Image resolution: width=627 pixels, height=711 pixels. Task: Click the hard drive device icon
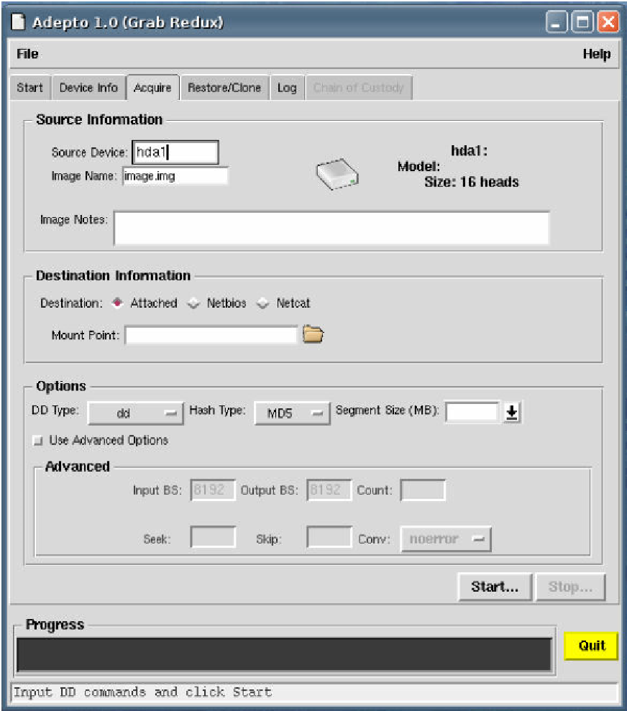pyautogui.click(x=337, y=176)
